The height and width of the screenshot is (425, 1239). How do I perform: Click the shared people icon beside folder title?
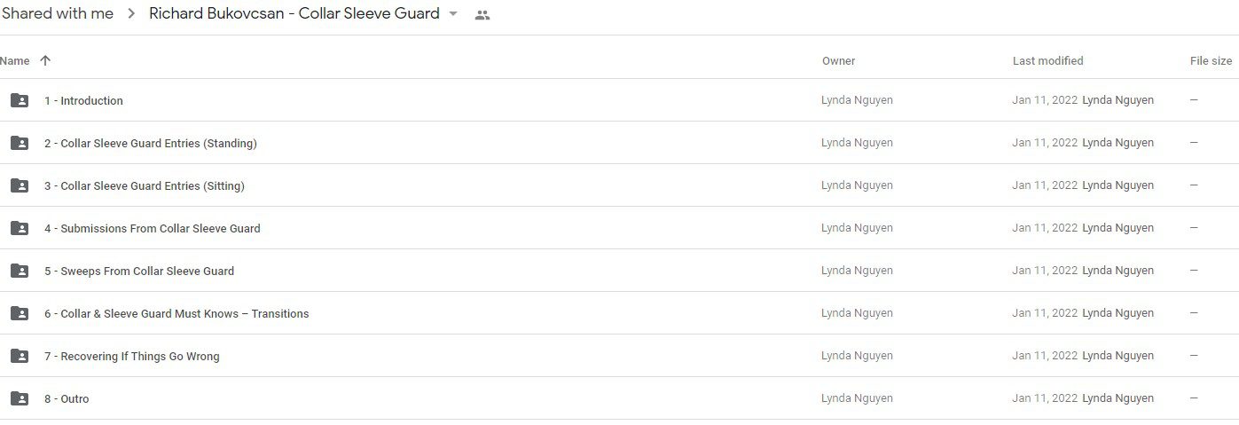tap(482, 14)
